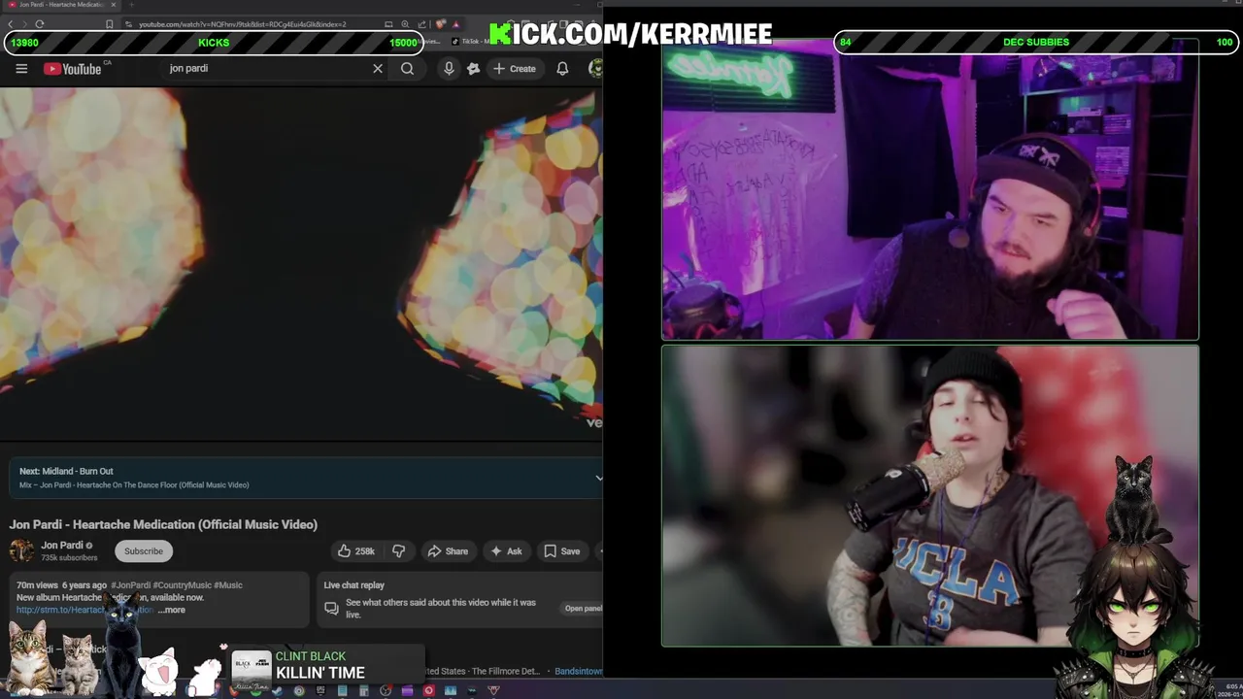Switch to the Jon Pardi Heartache Medication tab

click(x=60, y=5)
